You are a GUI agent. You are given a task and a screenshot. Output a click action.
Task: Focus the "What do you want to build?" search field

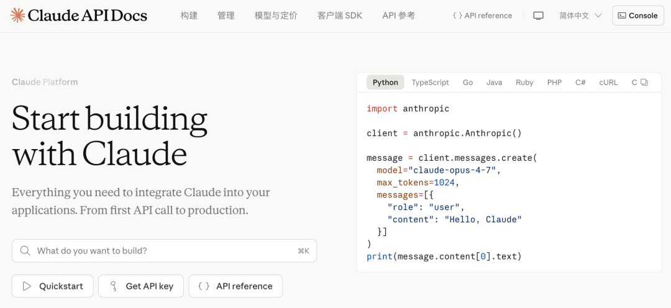point(164,251)
